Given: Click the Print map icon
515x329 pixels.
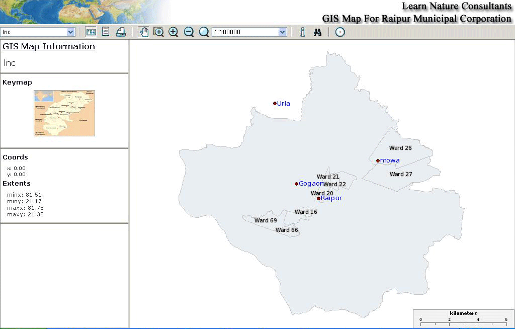Looking at the screenshot, I should pos(121,32).
